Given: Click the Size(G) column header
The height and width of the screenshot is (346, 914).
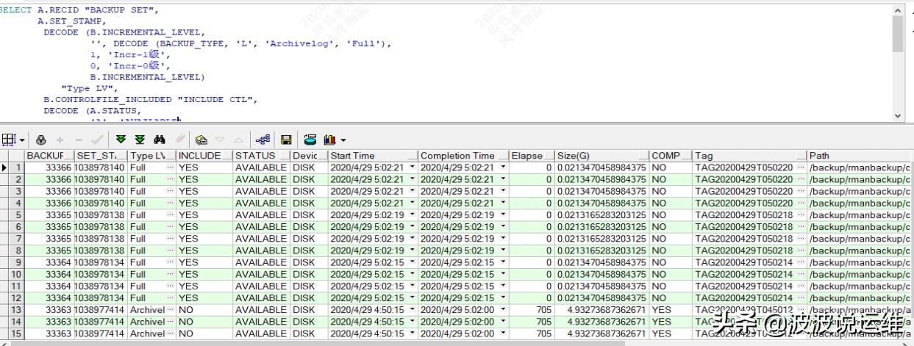Looking at the screenshot, I should tap(601, 156).
